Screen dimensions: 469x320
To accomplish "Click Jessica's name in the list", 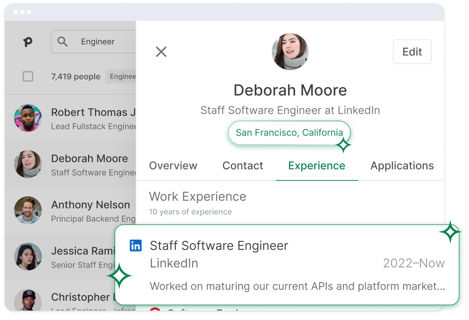I will (x=83, y=251).
